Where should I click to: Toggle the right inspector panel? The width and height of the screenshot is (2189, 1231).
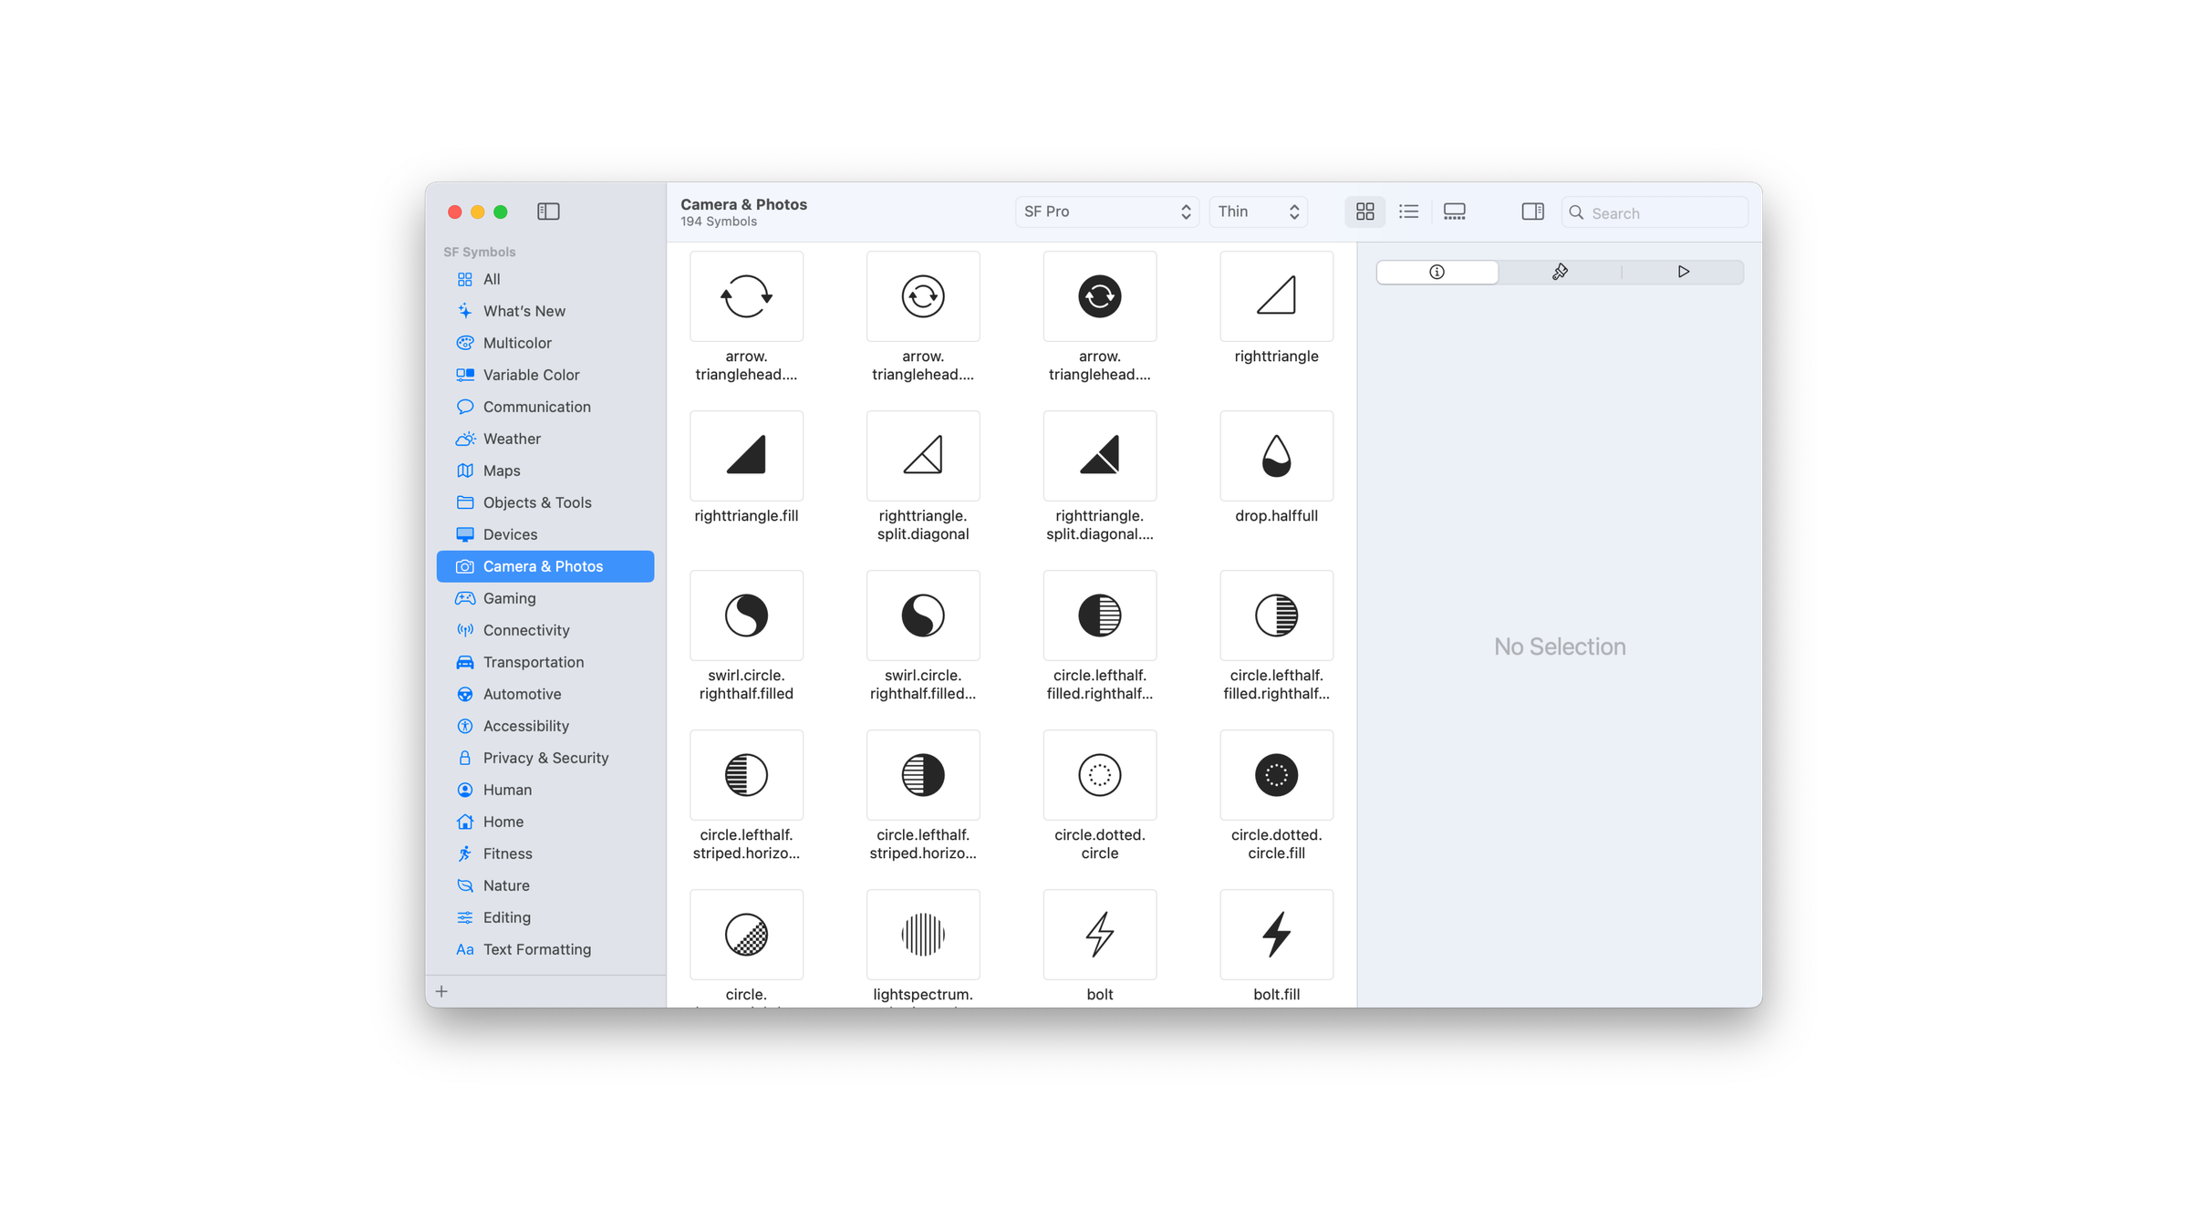pyautogui.click(x=1532, y=212)
